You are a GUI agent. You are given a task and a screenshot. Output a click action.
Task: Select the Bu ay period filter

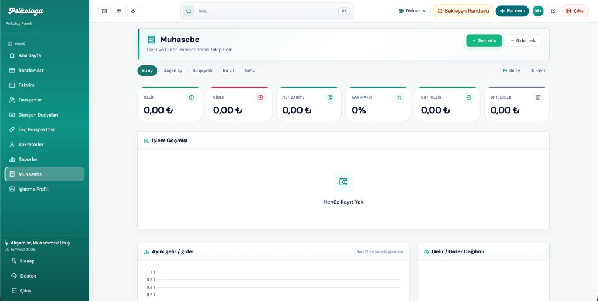147,71
